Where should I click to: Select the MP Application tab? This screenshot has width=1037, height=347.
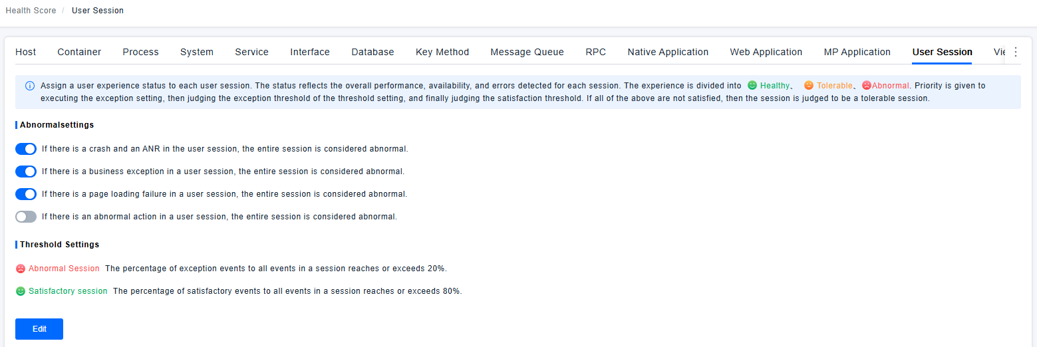coord(857,52)
